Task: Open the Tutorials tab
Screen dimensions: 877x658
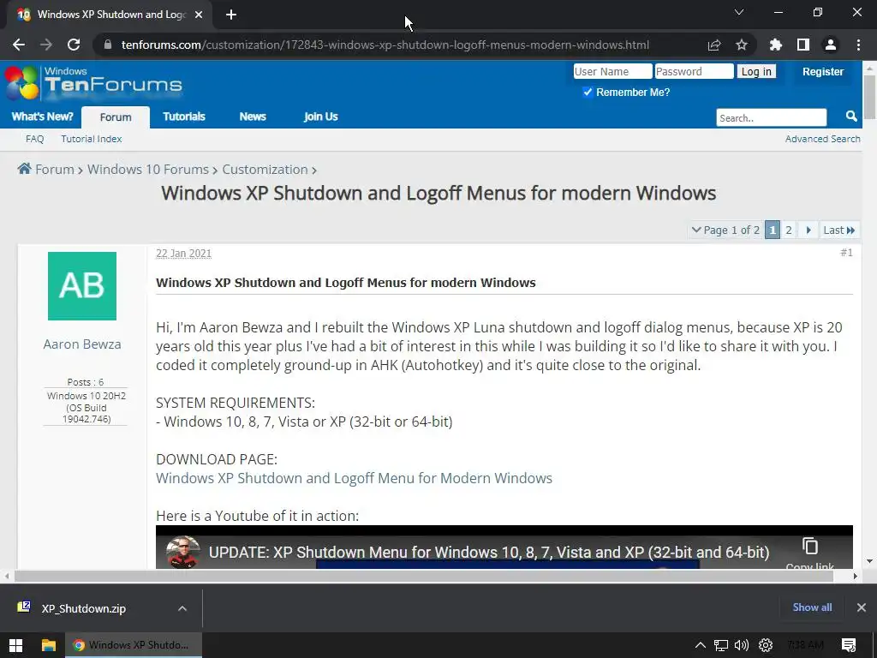Action: click(184, 117)
